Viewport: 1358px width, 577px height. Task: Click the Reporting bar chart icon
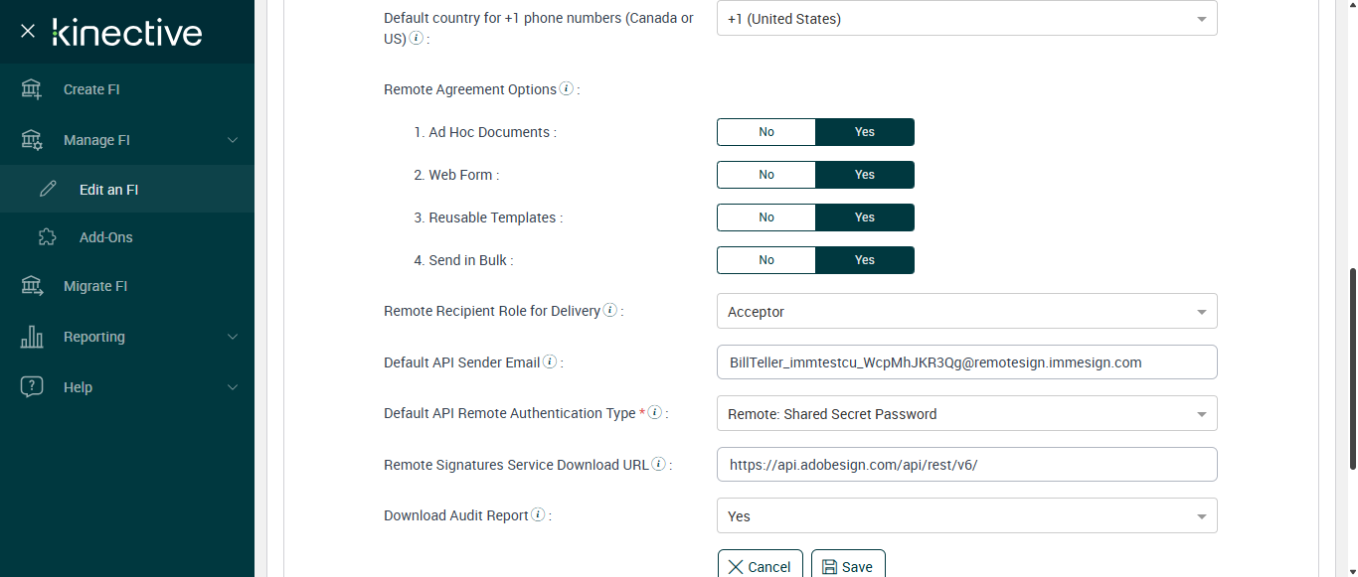(x=32, y=337)
